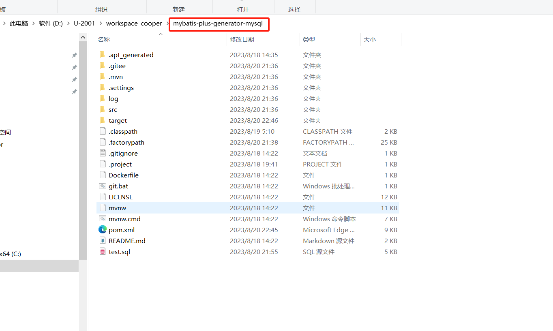
Task: Select the test.sql database file icon
Action: click(x=102, y=252)
